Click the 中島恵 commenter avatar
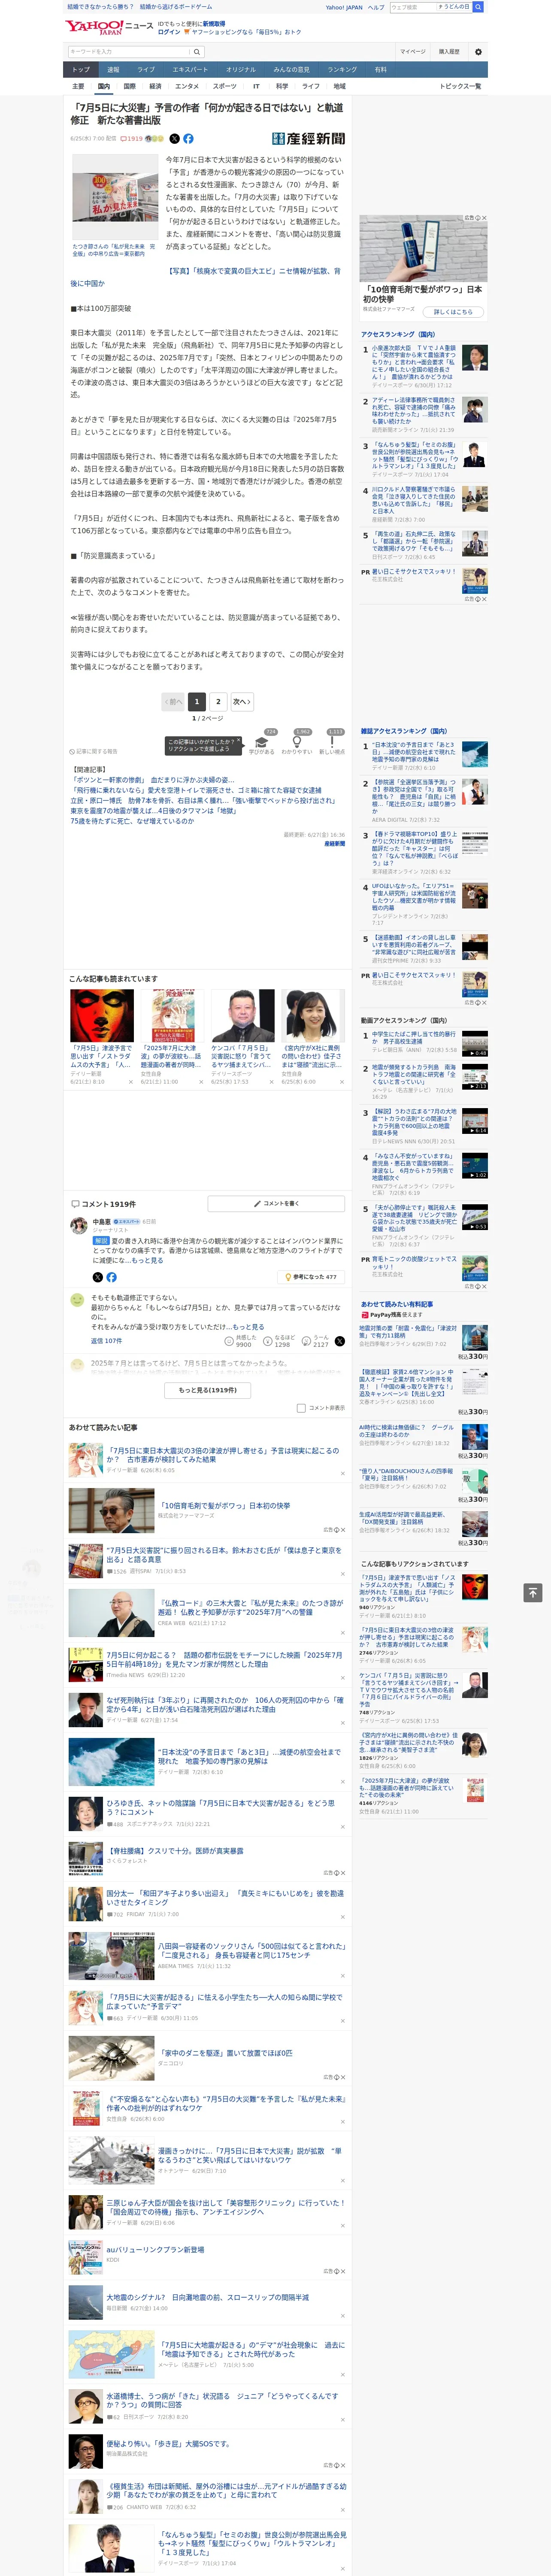This screenshot has height=2576, width=551. tap(78, 1226)
